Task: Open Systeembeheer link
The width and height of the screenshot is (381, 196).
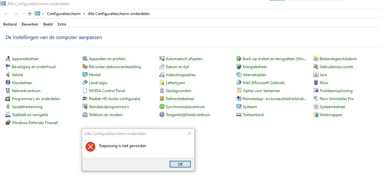Action: pyautogui.click(x=333, y=107)
